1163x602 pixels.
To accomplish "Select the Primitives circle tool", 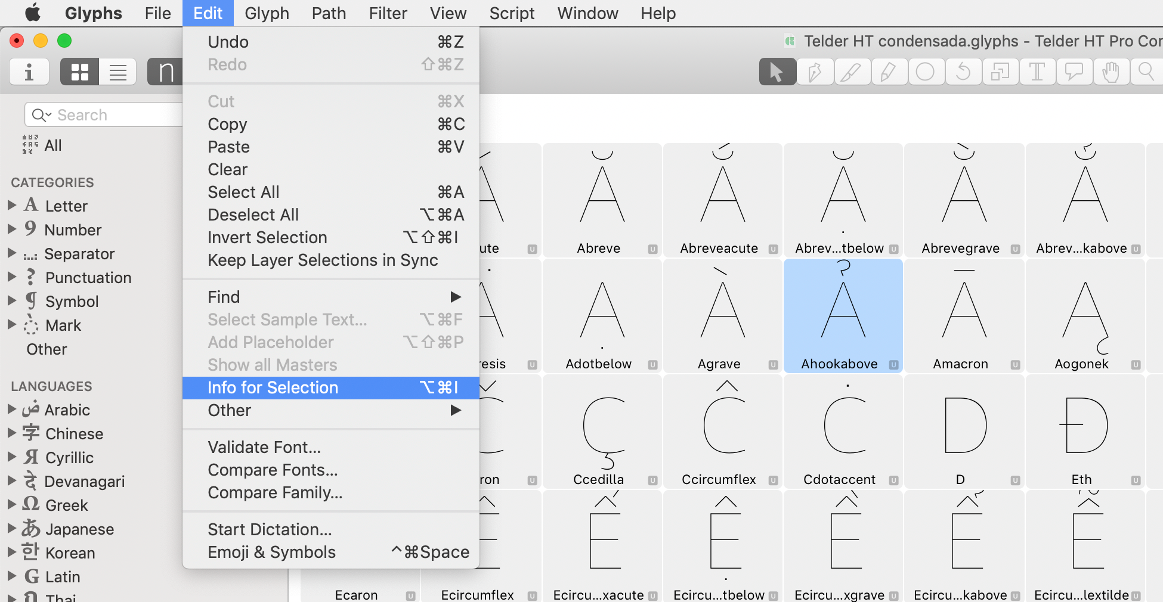I will [926, 72].
